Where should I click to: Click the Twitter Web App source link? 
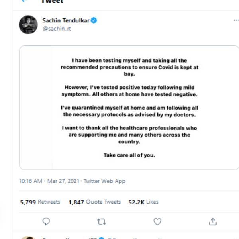(x=104, y=181)
